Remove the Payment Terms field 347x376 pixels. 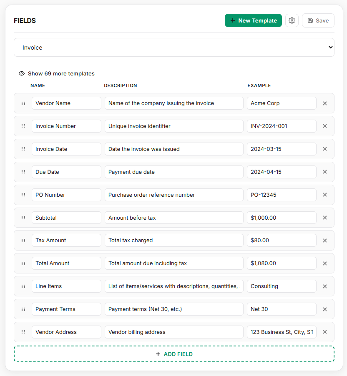pyautogui.click(x=325, y=309)
